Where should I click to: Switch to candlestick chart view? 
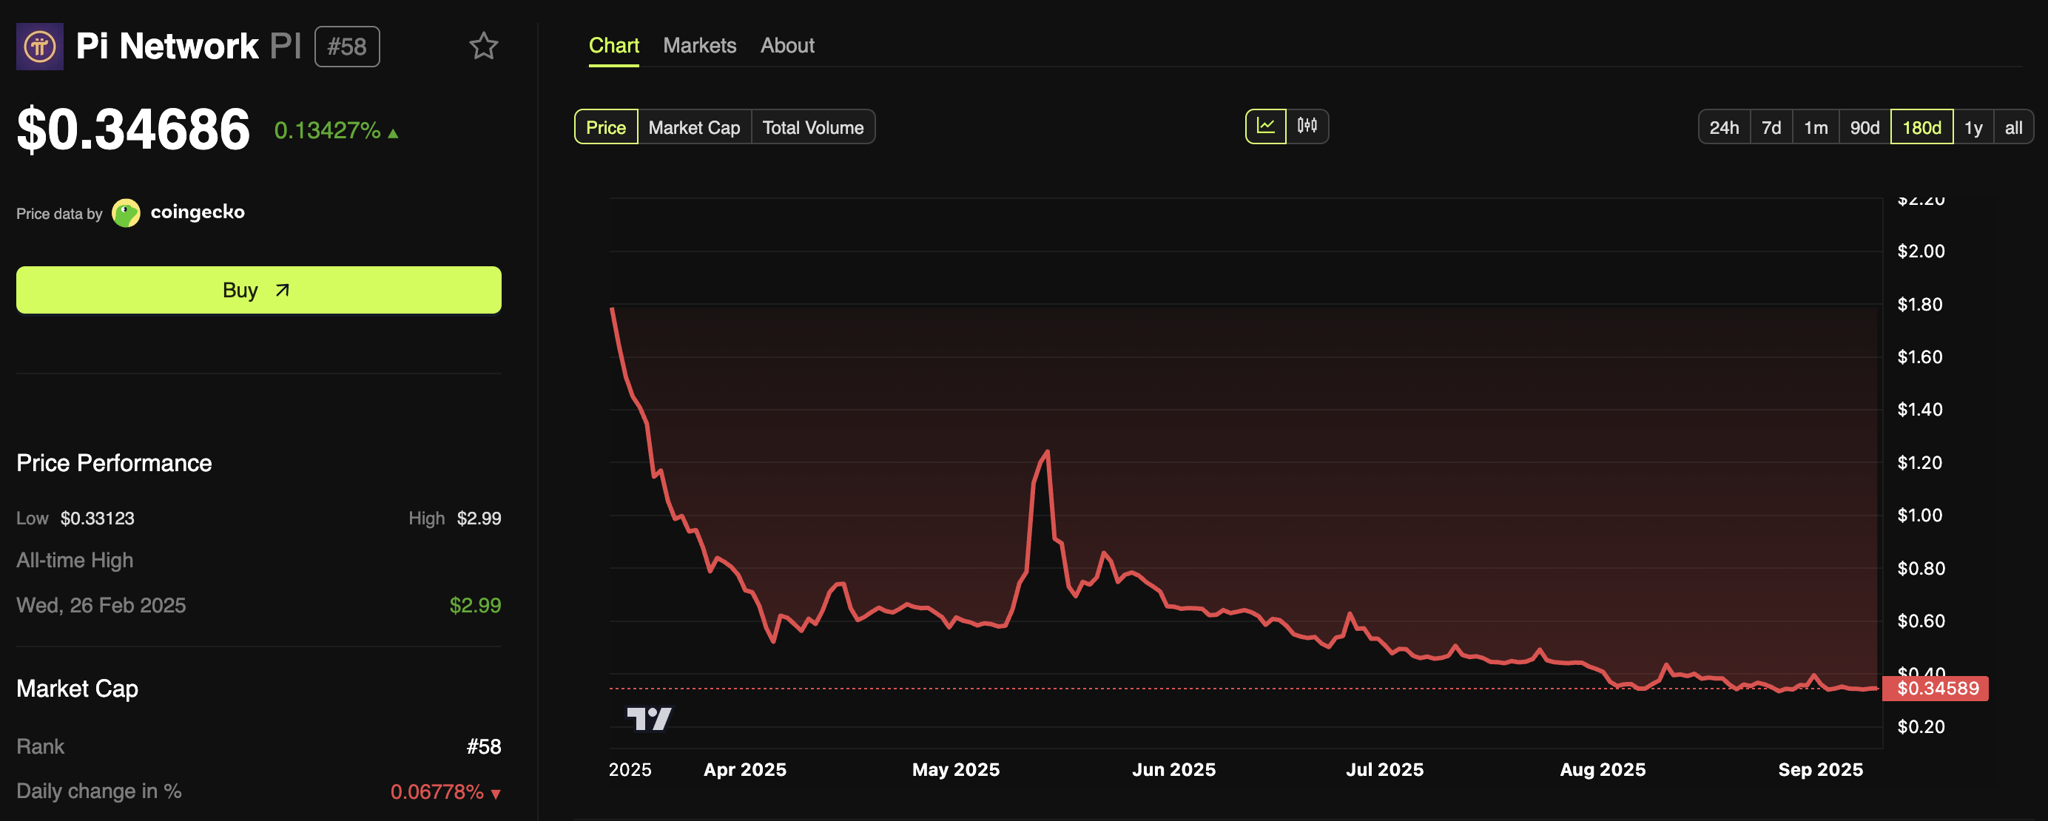[x=1309, y=126]
